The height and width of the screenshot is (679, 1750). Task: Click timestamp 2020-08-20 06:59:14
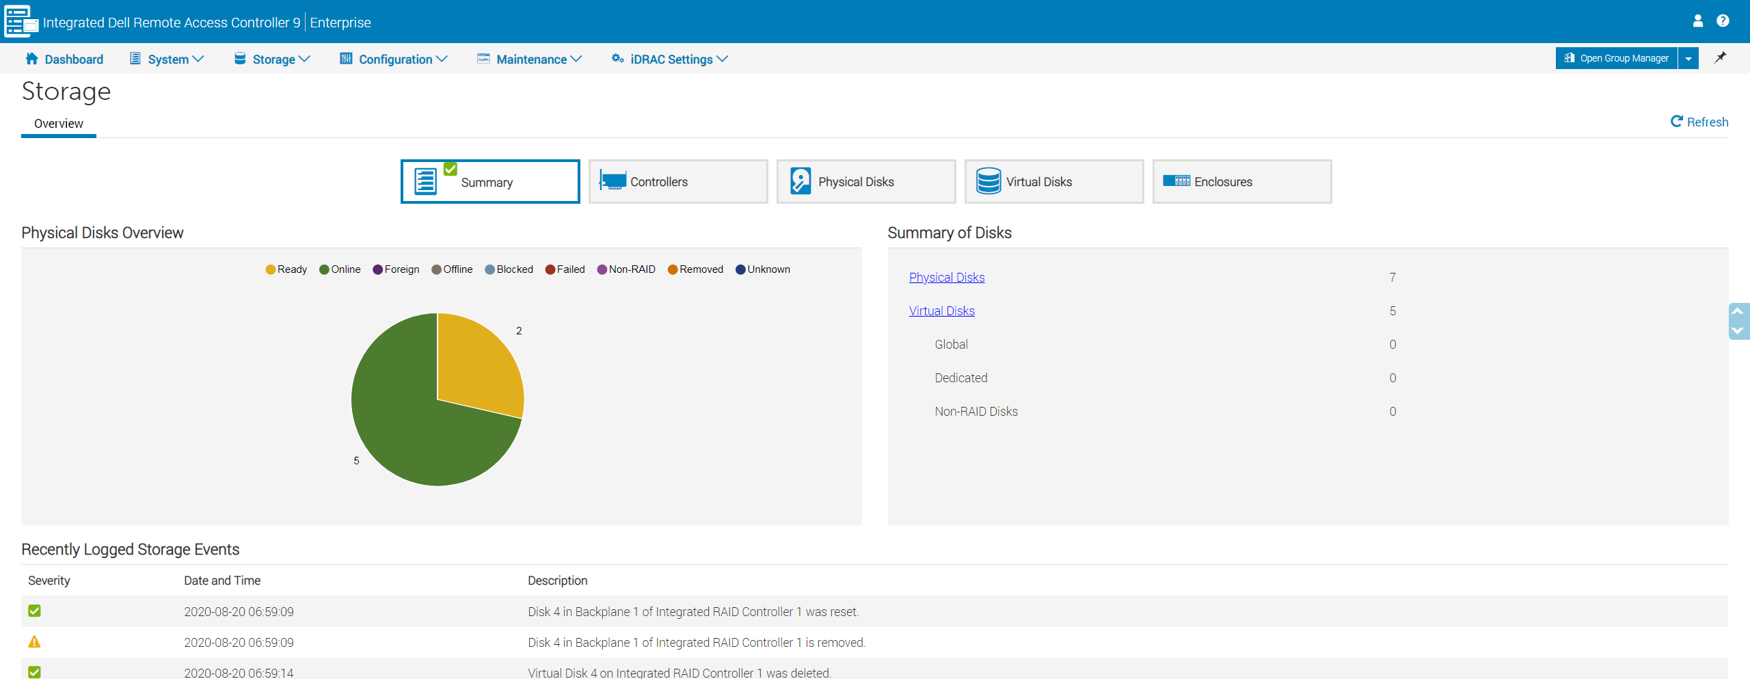click(x=239, y=673)
